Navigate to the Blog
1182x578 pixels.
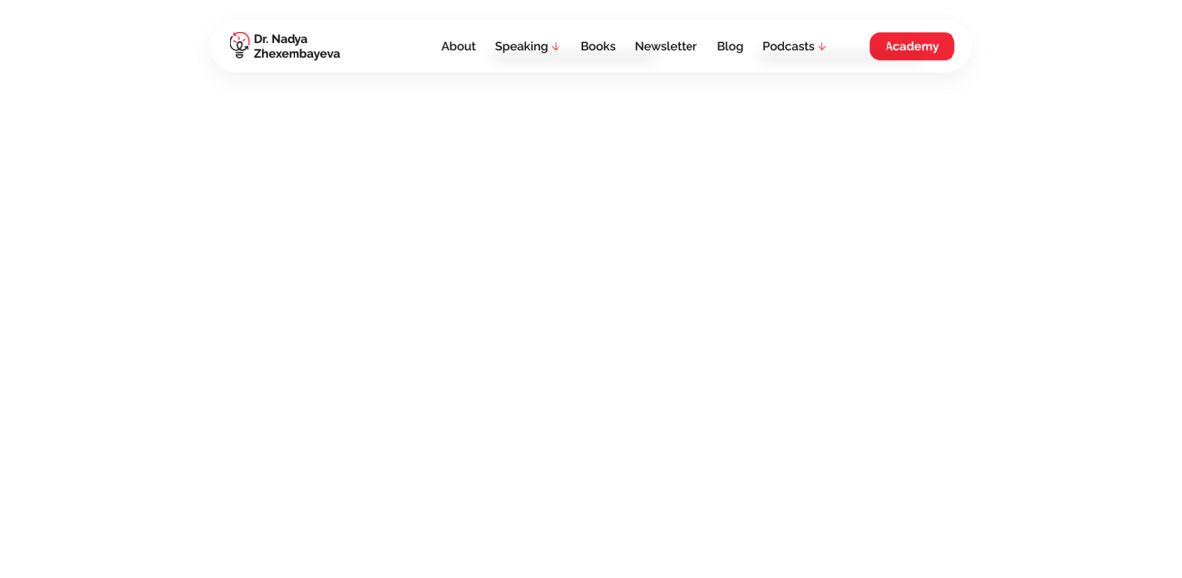pyautogui.click(x=730, y=46)
